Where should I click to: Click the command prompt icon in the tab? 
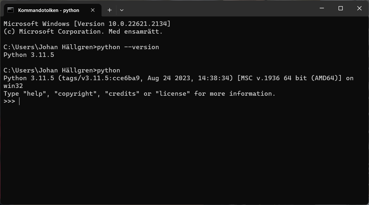point(10,10)
